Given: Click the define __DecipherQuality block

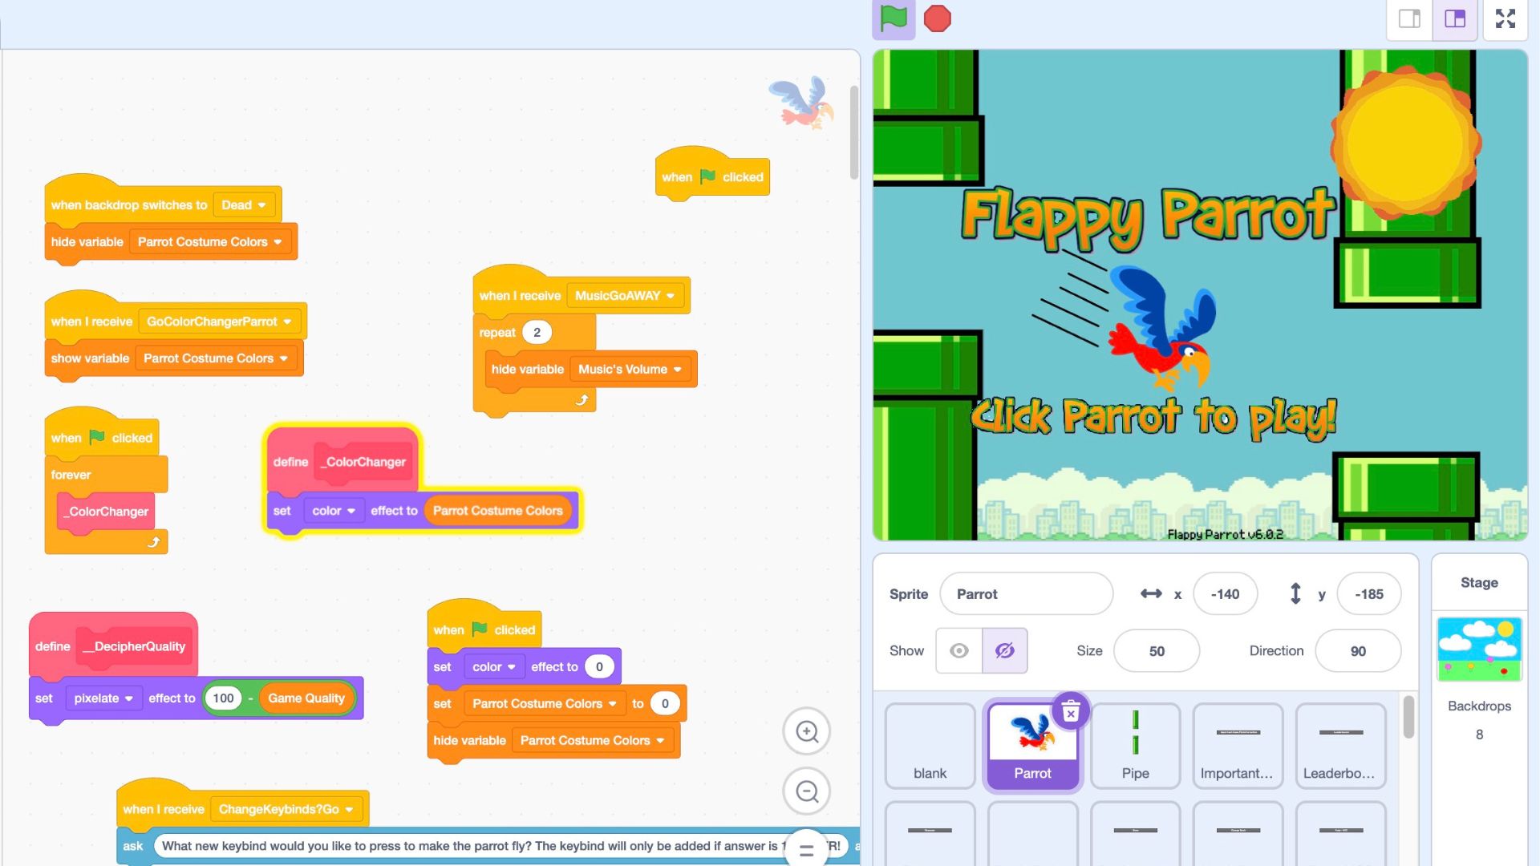Looking at the screenshot, I should point(113,645).
